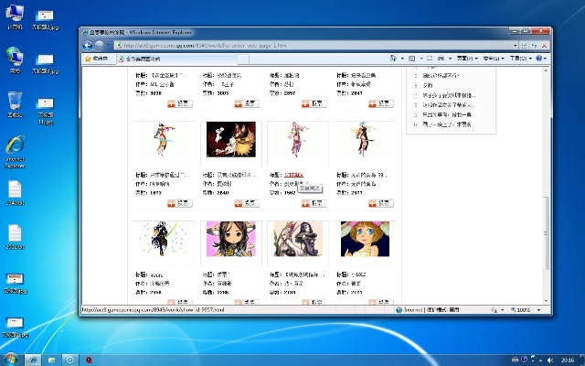Click the Windows Start orb
585x366 pixels.
(11, 359)
